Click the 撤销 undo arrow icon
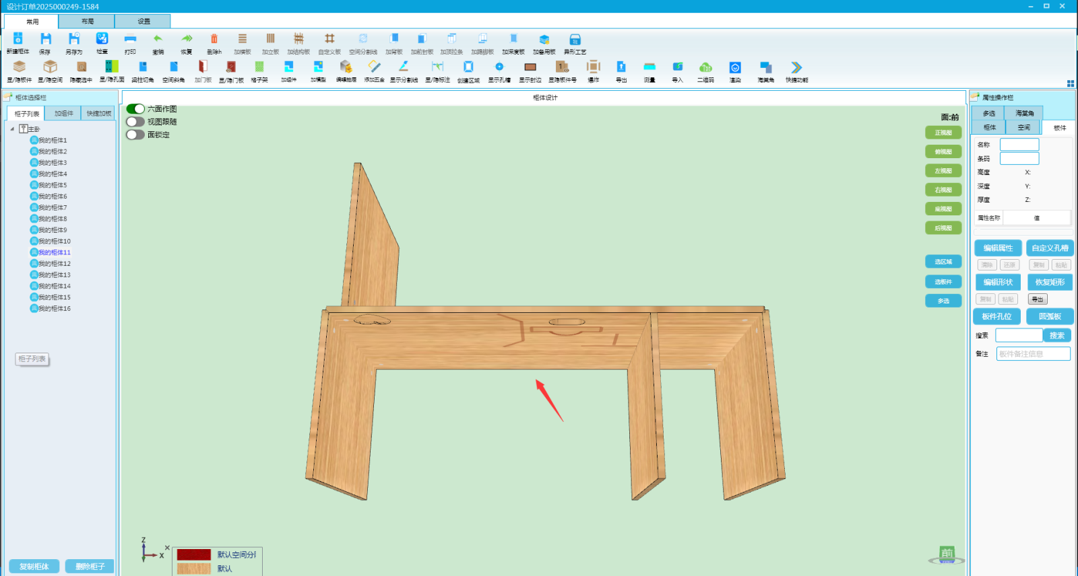The height and width of the screenshot is (576, 1078). 158,40
